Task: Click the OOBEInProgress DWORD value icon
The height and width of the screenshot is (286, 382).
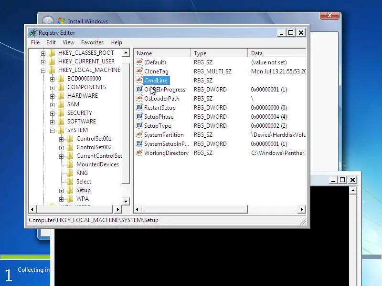Action: [139, 89]
